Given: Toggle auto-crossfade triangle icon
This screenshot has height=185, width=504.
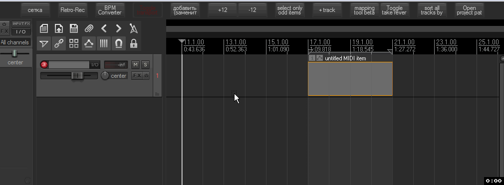Looking at the screenshot, I should [44, 43].
